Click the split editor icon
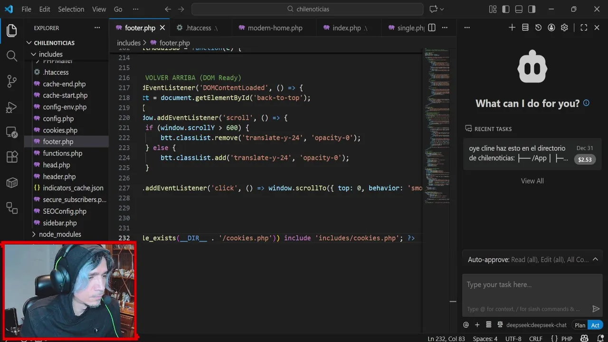 (432, 28)
